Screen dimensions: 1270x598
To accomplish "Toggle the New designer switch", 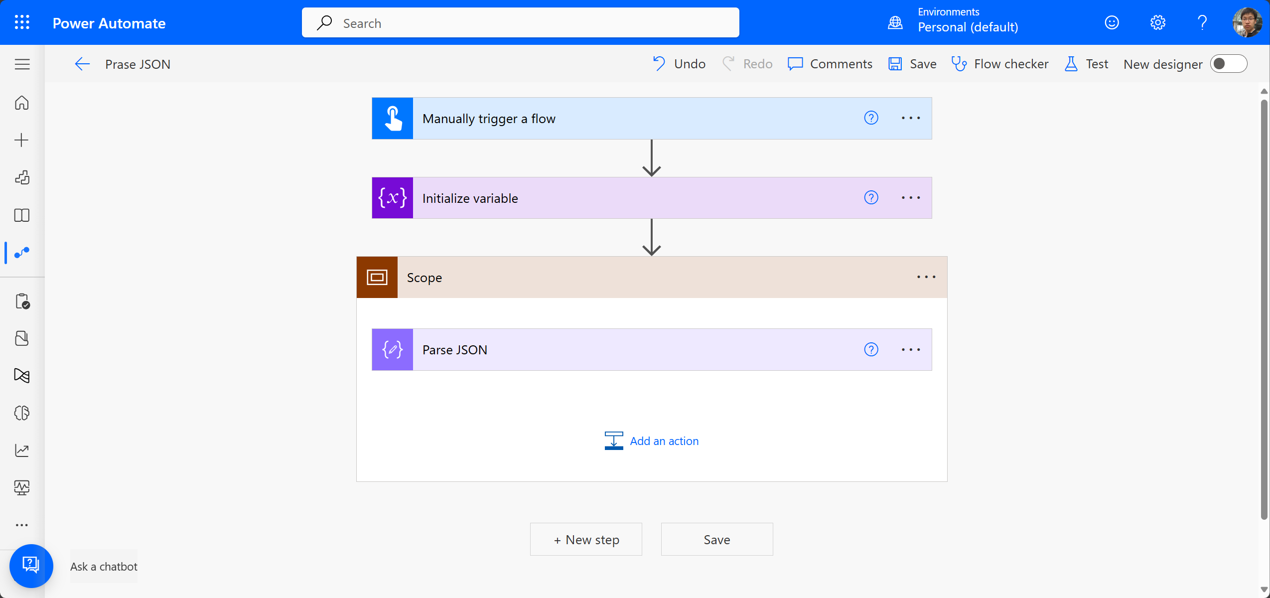I will 1228,64.
